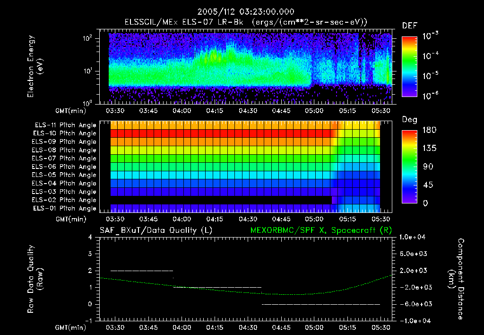Click the 3 tick on the Raw Data Quality axis
This screenshot has height=335, width=484.
(x=90, y=254)
